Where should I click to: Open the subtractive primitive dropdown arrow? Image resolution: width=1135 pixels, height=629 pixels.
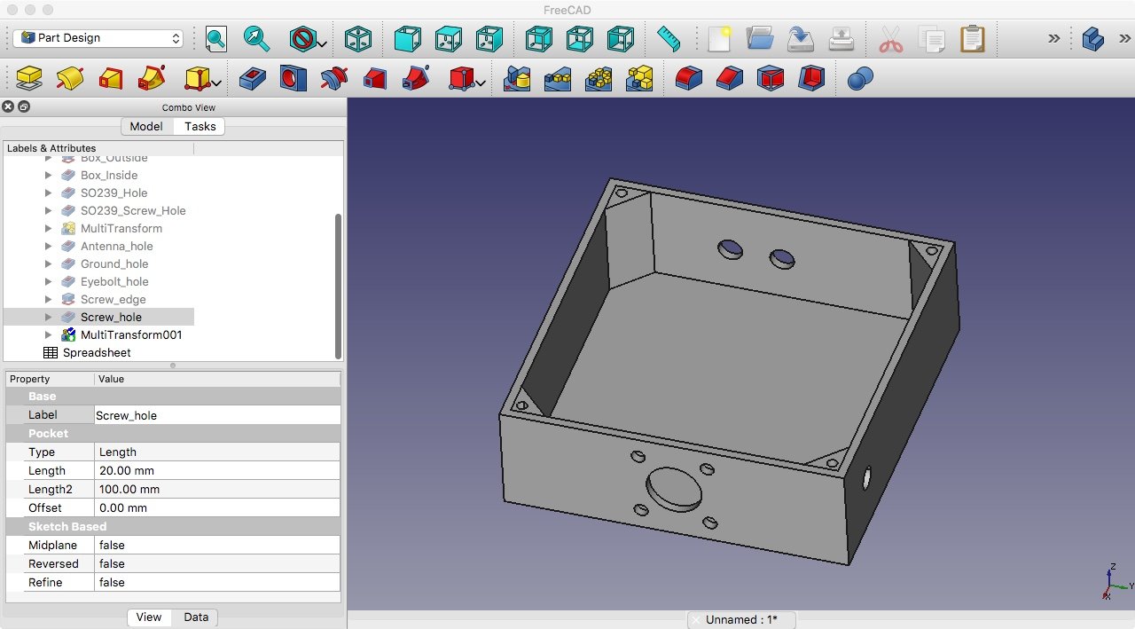(481, 83)
